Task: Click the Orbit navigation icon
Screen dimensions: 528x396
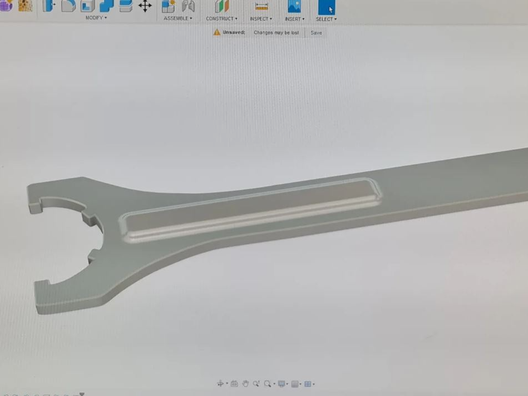Action: pyautogui.click(x=220, y=384)
